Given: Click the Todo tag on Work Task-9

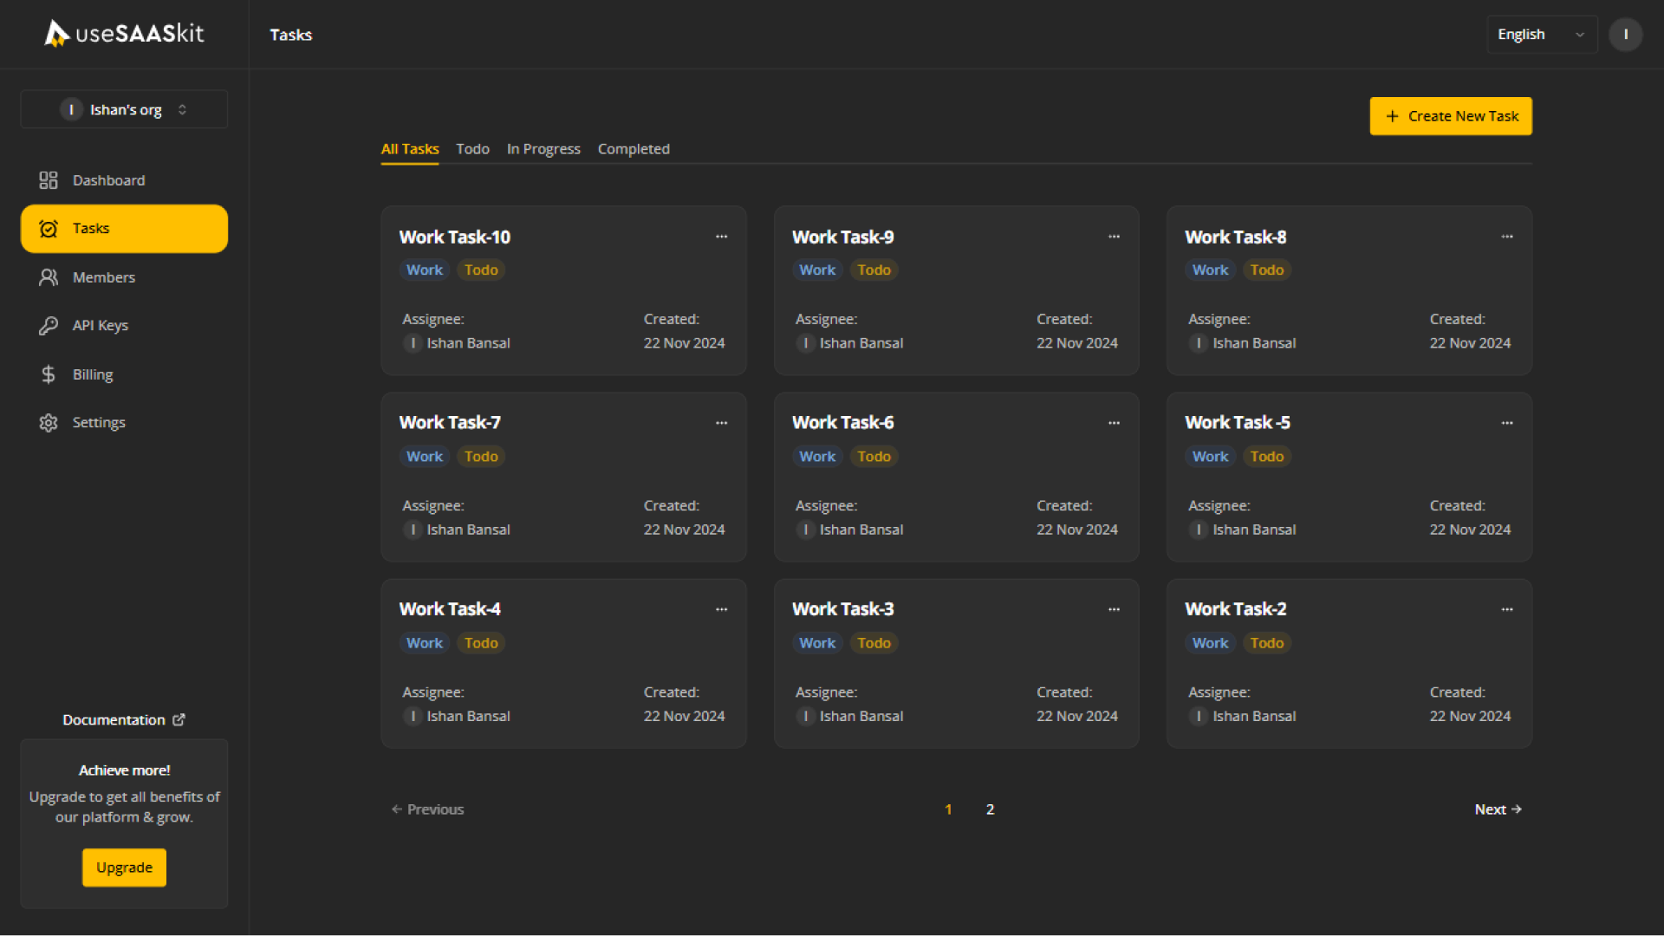Looking at the screenshot, I should (874, 270).
